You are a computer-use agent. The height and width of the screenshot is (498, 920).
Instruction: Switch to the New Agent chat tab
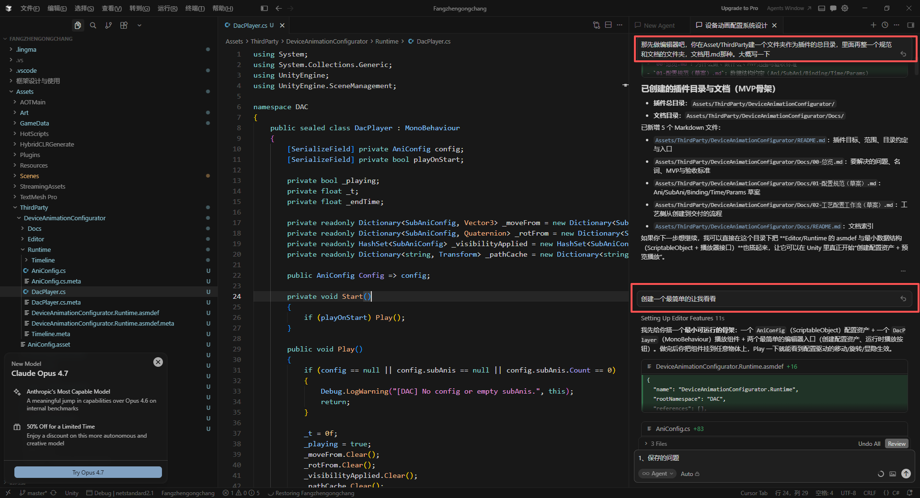click(659, 25)
